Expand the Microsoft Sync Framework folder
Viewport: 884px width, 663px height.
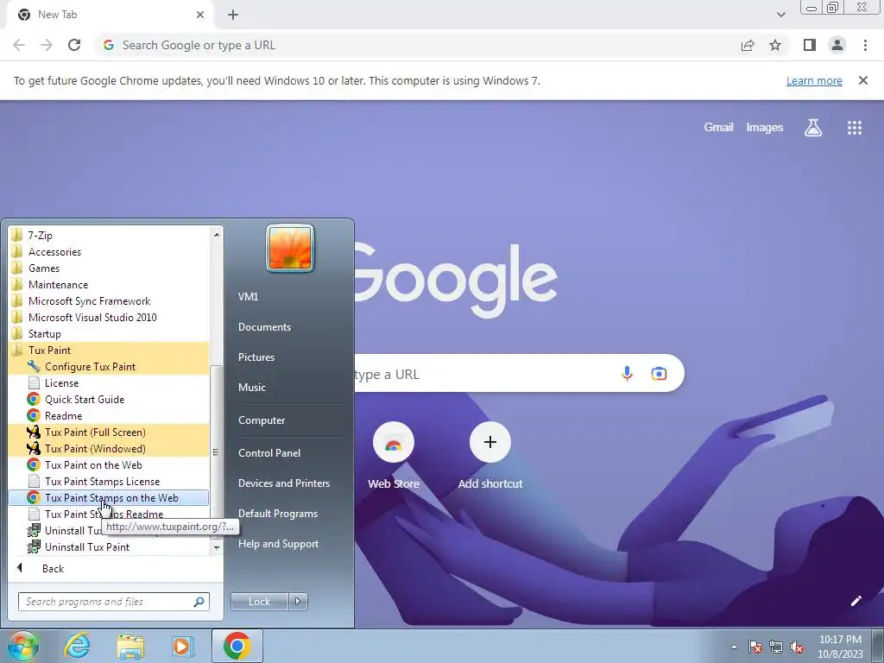coord(109,300)
